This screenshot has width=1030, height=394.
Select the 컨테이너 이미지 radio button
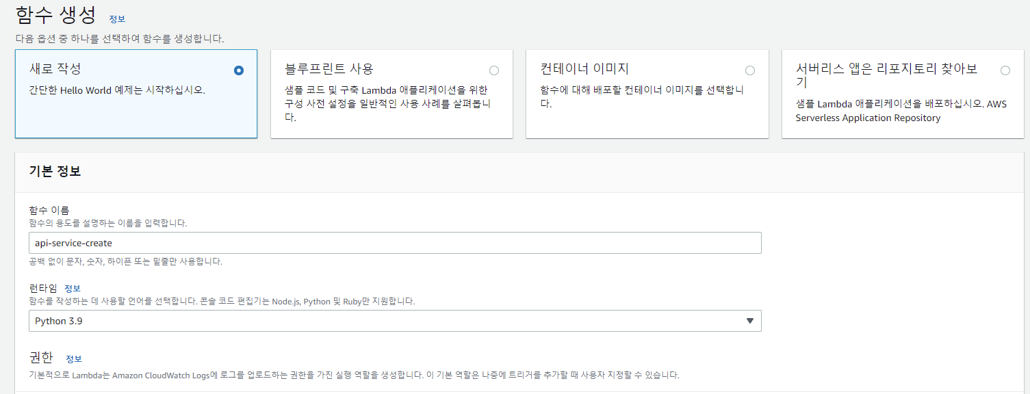click(750, 70)
